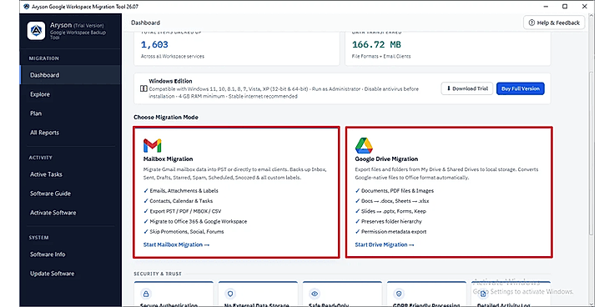Open the Dashboard section in sidebar

70,75
